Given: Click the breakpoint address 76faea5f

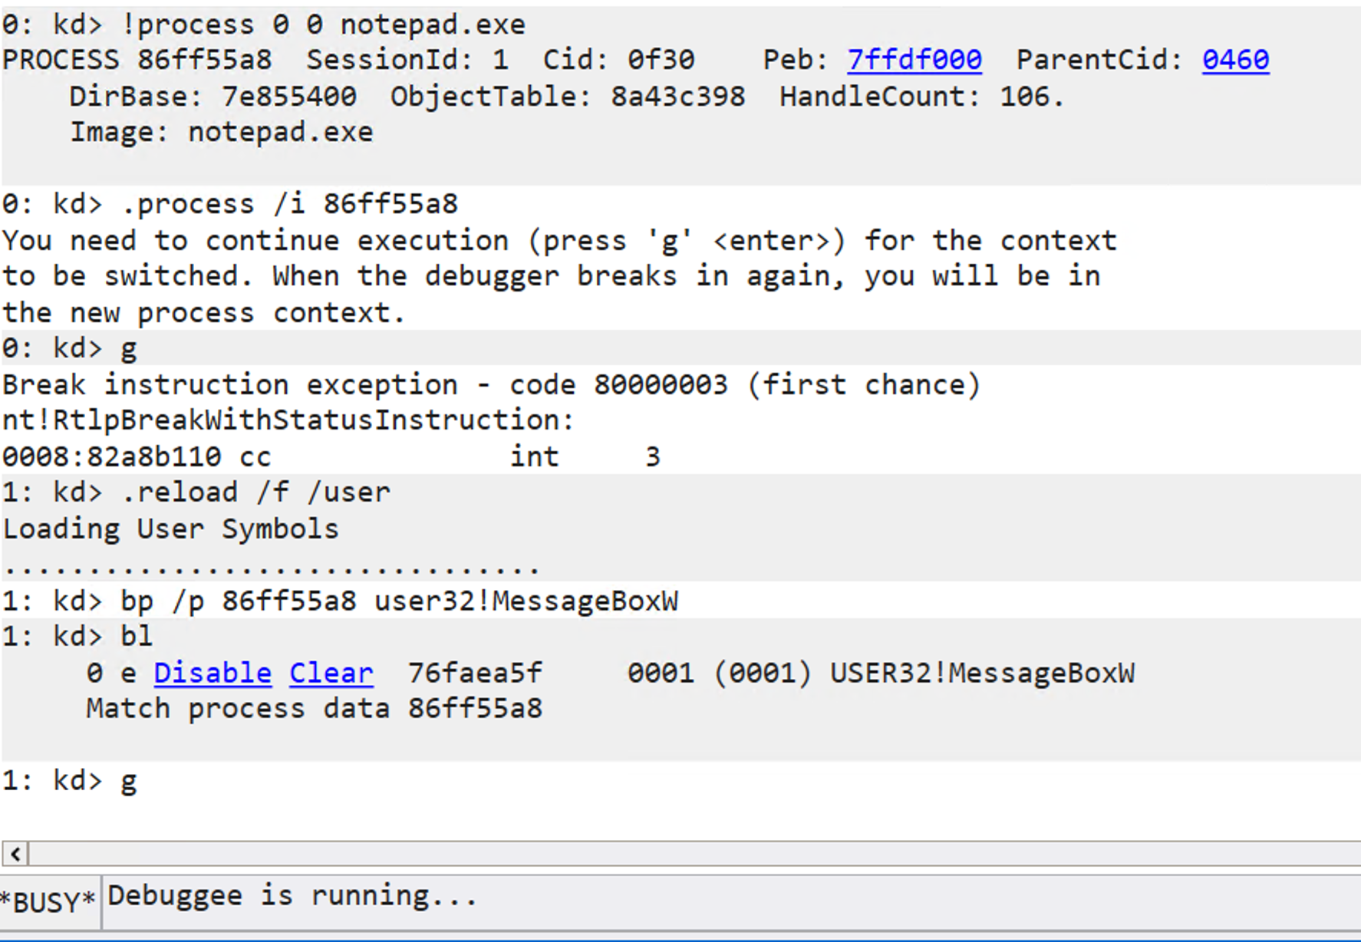Looking at the screenshot, I should point(474,673).
